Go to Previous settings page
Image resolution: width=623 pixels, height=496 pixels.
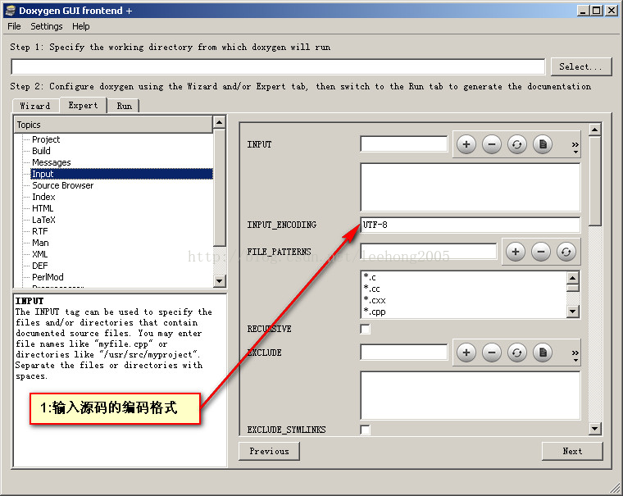click(269, 451)
